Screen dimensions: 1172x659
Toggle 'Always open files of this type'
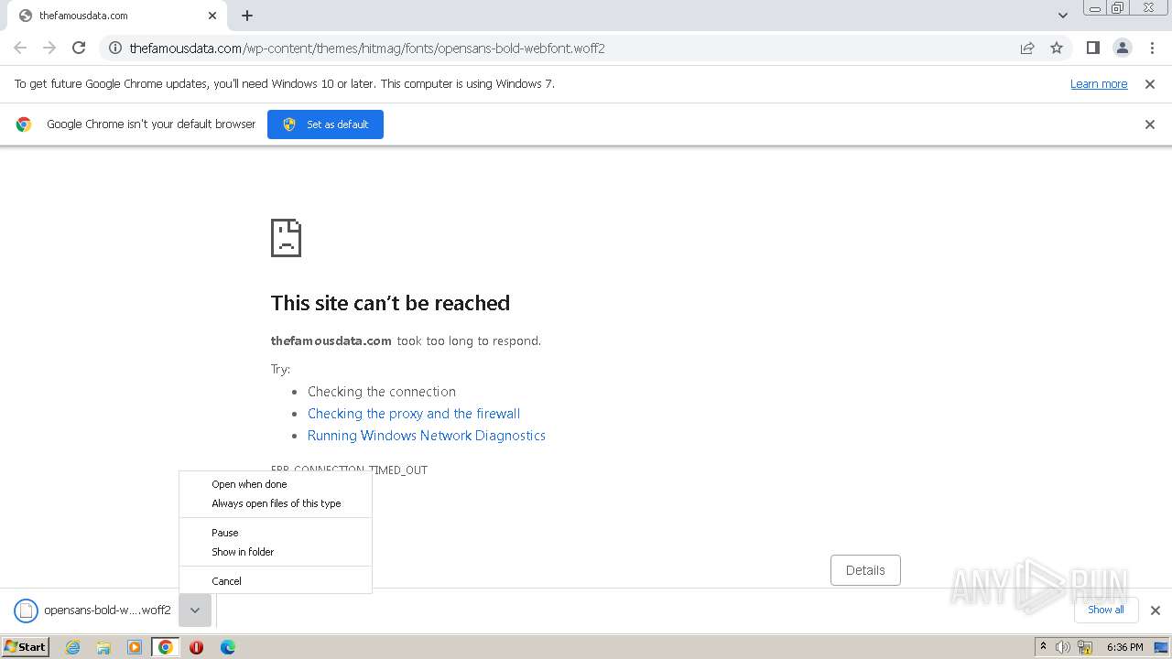(x=276, y=503)
